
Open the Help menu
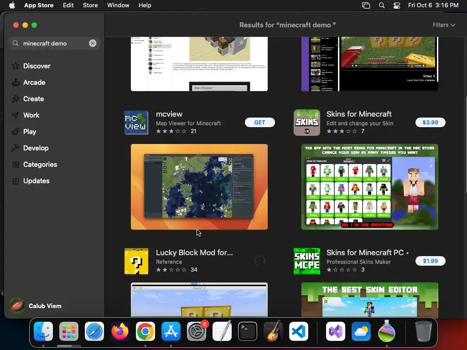click(145, 5)
